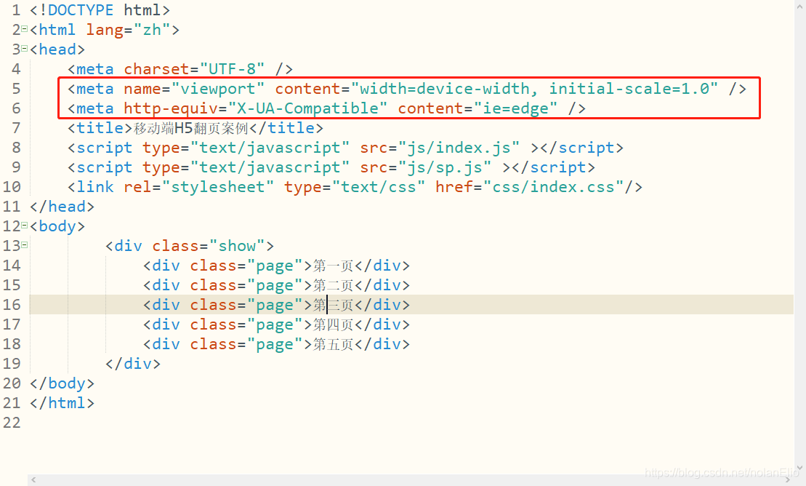
Task: Click the "X-UA-Compatible" http-equiv value
Action: point(307,108)
